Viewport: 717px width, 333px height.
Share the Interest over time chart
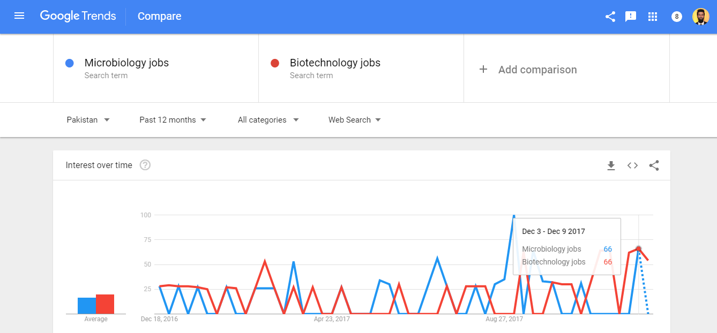pos(654,165)
